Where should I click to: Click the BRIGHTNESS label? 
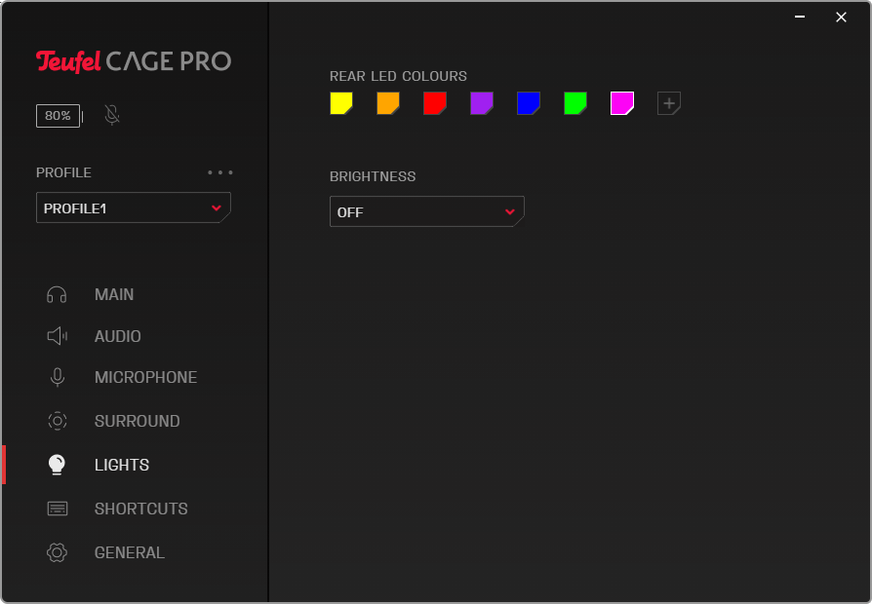tap(373, 176)
